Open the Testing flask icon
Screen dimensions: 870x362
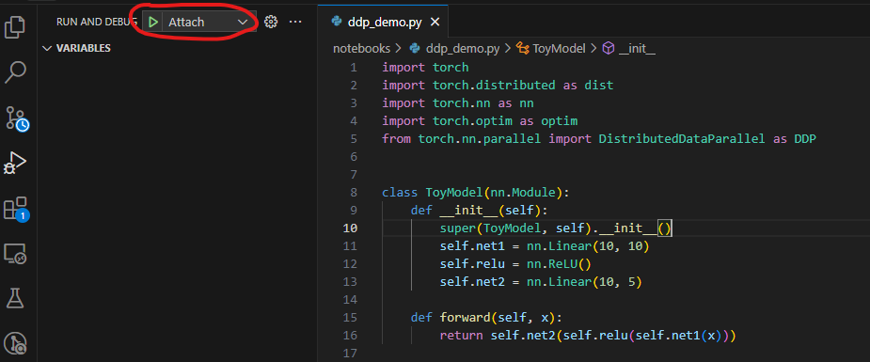pos(15,299)
